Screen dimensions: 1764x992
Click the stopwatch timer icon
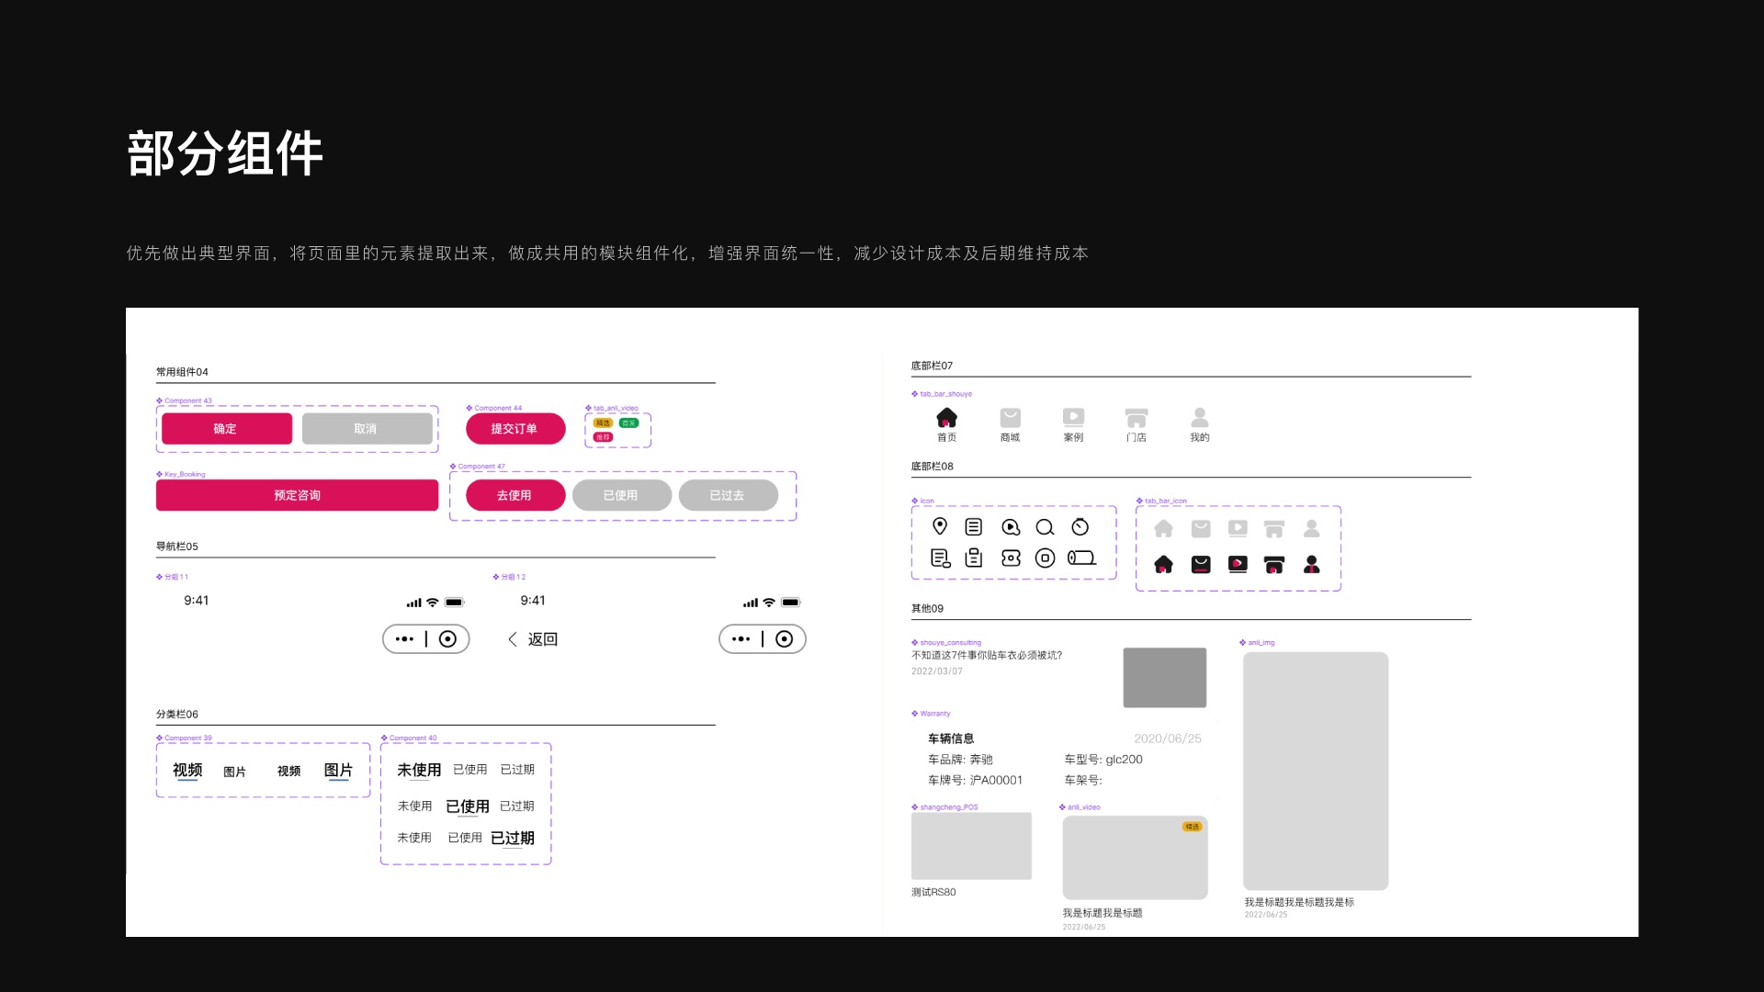1080,526
